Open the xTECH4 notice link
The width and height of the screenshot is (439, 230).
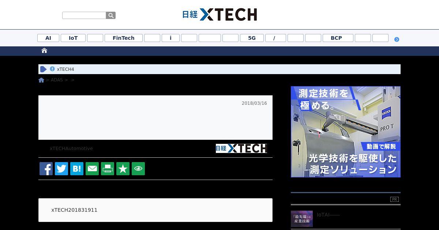(x=65, y=69)
